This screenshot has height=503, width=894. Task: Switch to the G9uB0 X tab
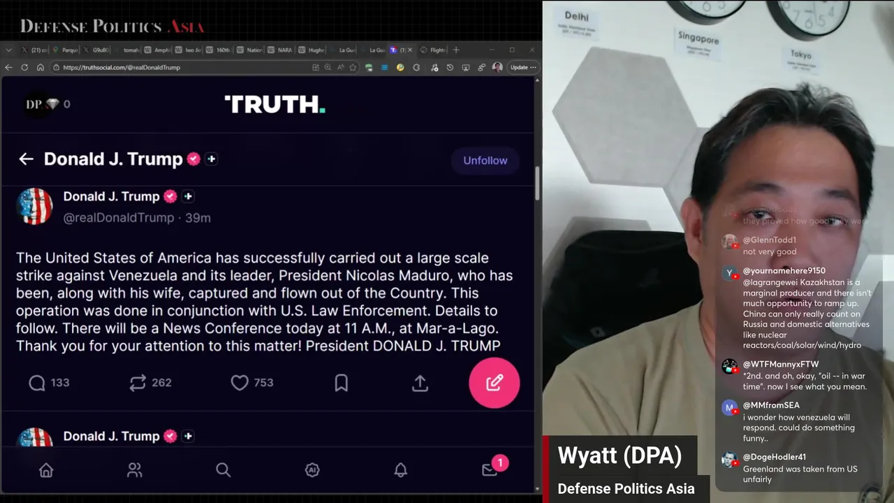click(97, 50)
